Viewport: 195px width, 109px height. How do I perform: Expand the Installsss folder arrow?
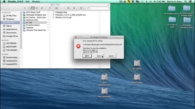(48, 28)
